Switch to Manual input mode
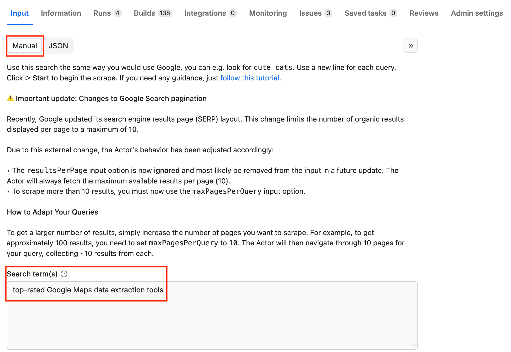 [25, 46]
